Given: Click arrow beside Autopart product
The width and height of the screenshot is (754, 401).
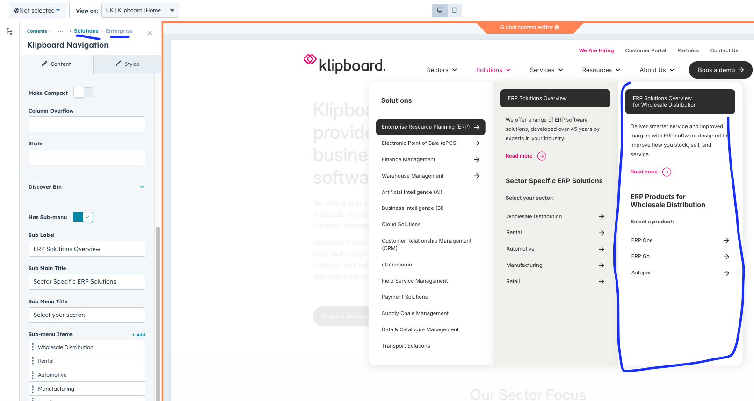Looking at the screenshot, I should [726, 273].
